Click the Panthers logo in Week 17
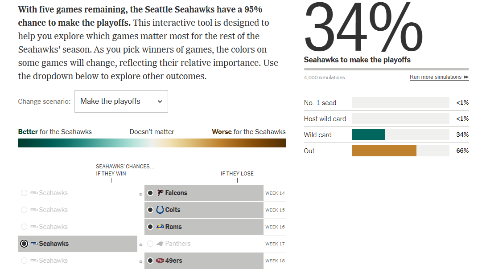The width and height of the screenshot is (482, 269). (x=160, y=244)
